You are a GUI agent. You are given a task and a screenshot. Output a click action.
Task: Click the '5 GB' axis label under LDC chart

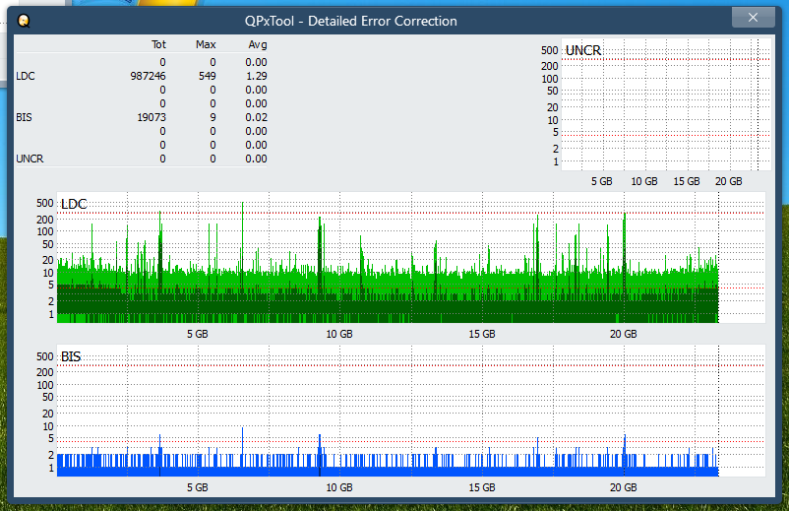(197, 334)
